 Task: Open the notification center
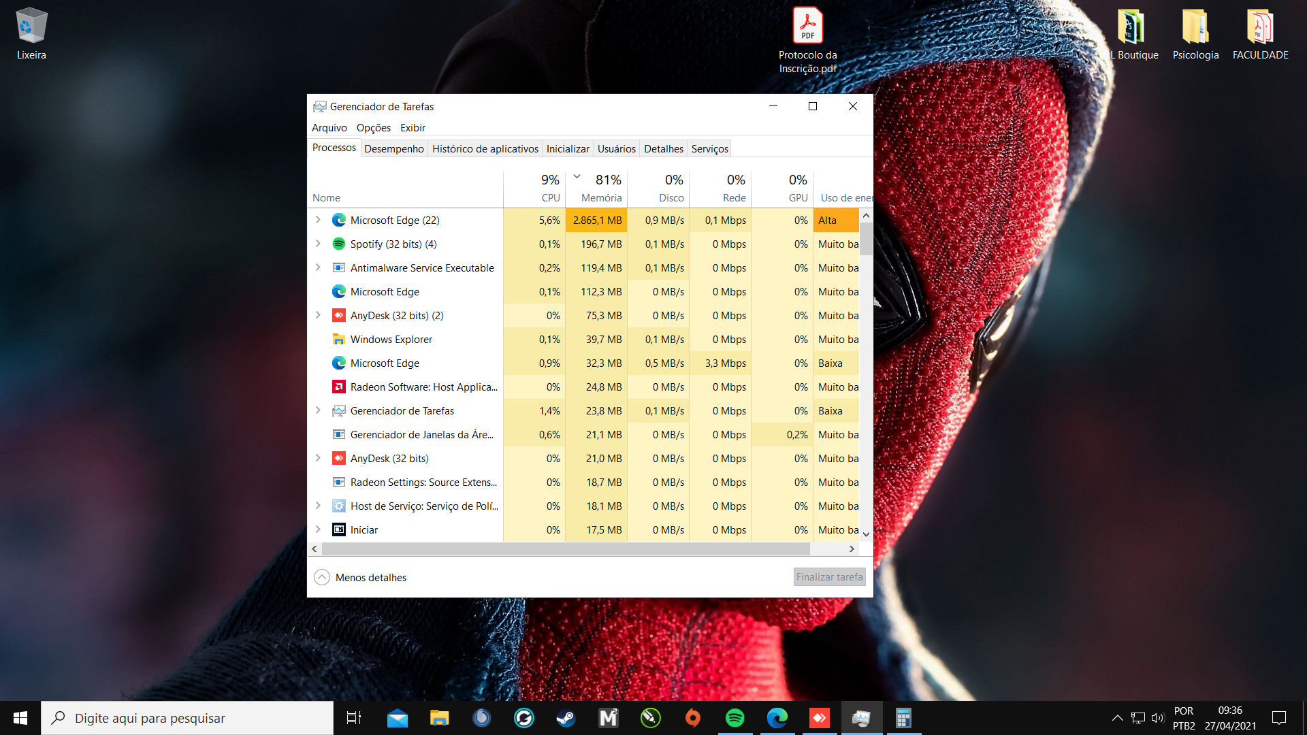[1279, 718]
